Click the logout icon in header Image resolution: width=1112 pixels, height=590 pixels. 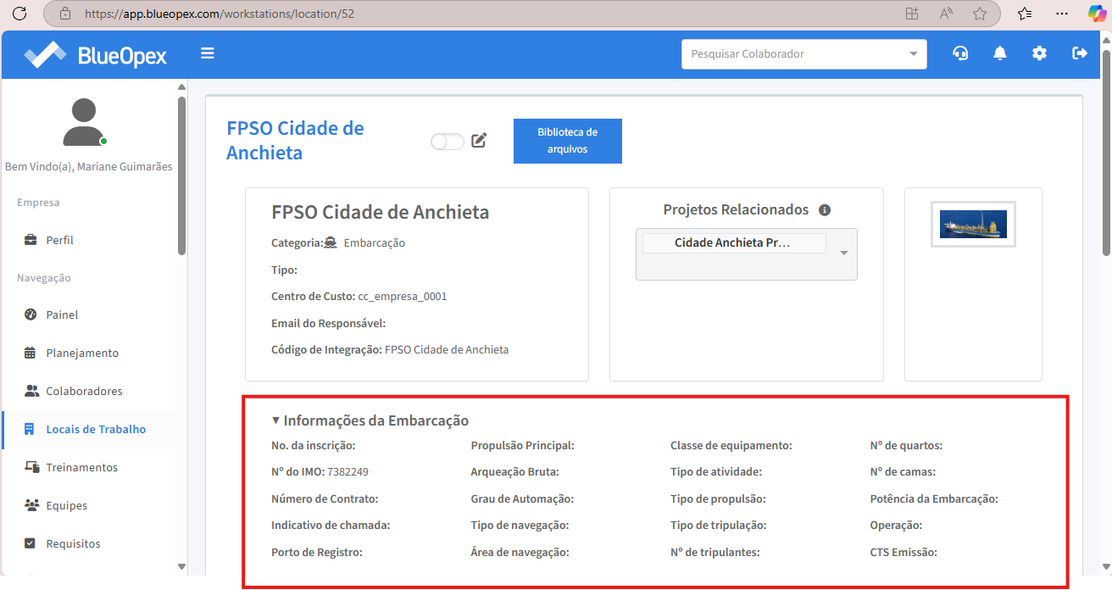point(1080,53)
